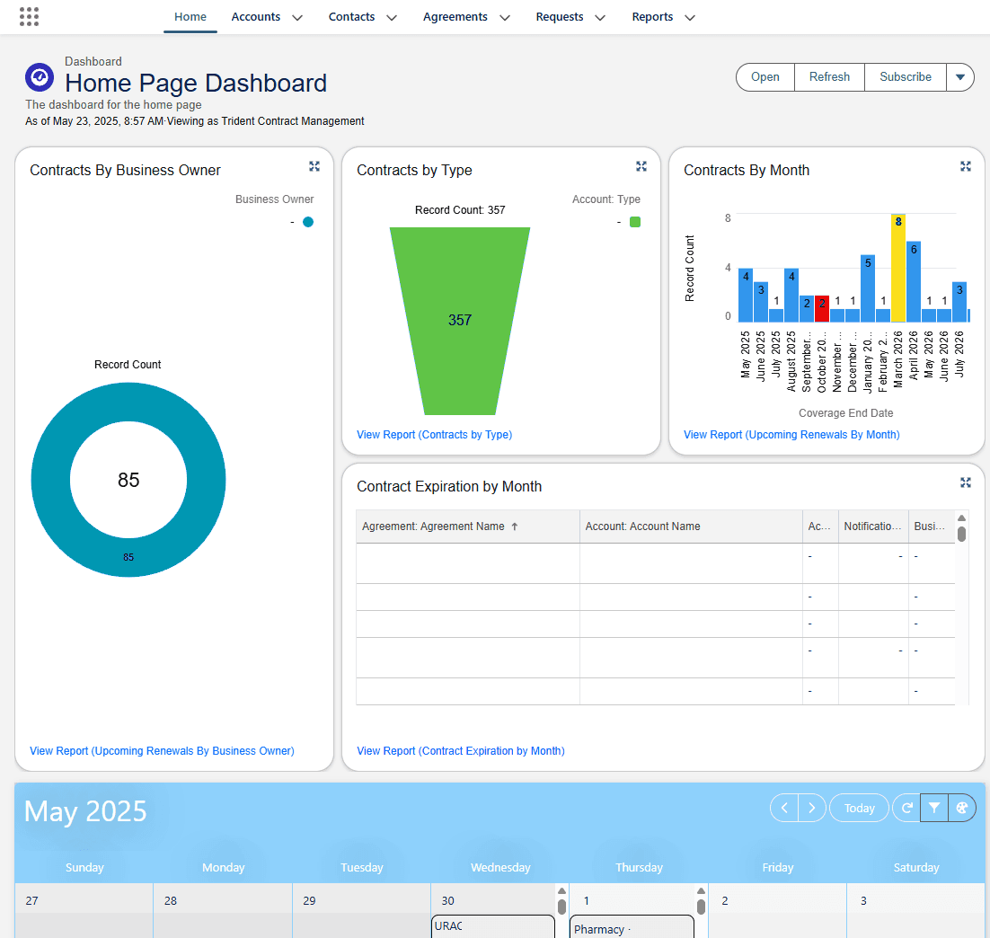
Task: Select calendar day 3 under Saturday
Action: pyautogui.click(x=863, y=901)
